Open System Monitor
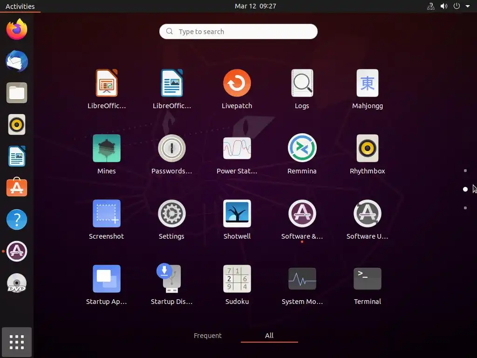 click(x=302, y=285)
